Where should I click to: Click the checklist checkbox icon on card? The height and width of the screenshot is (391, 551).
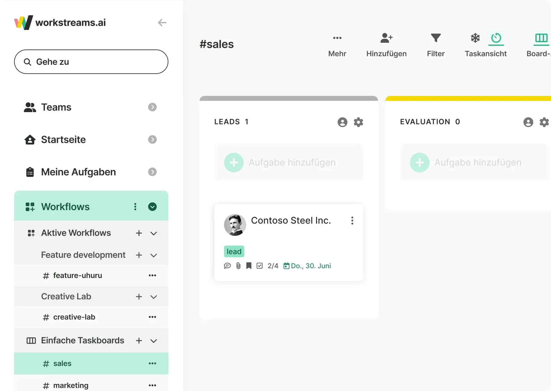click(260, 266)
